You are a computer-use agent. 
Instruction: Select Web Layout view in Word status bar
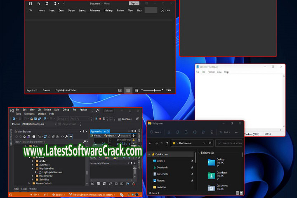coord(137,90)
